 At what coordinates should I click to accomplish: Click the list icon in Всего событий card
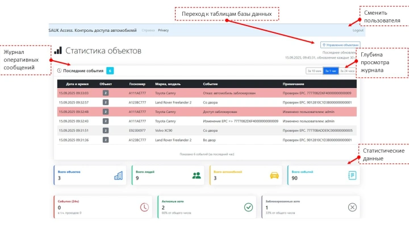coord(352,175)
